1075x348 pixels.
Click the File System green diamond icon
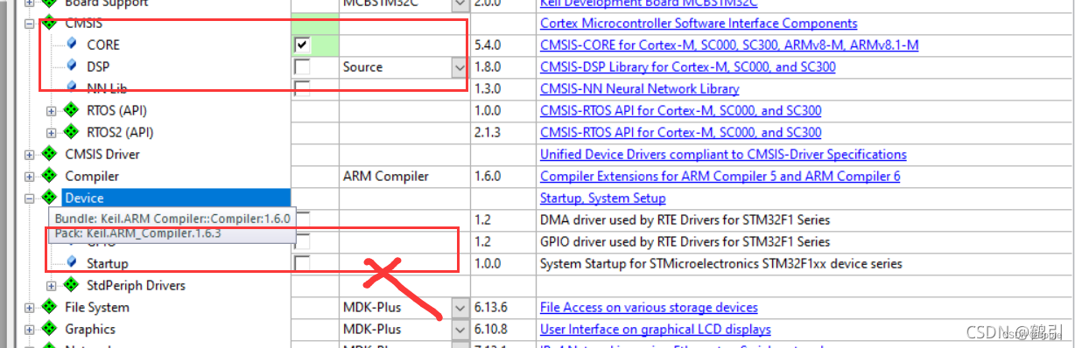click(49, 307)
